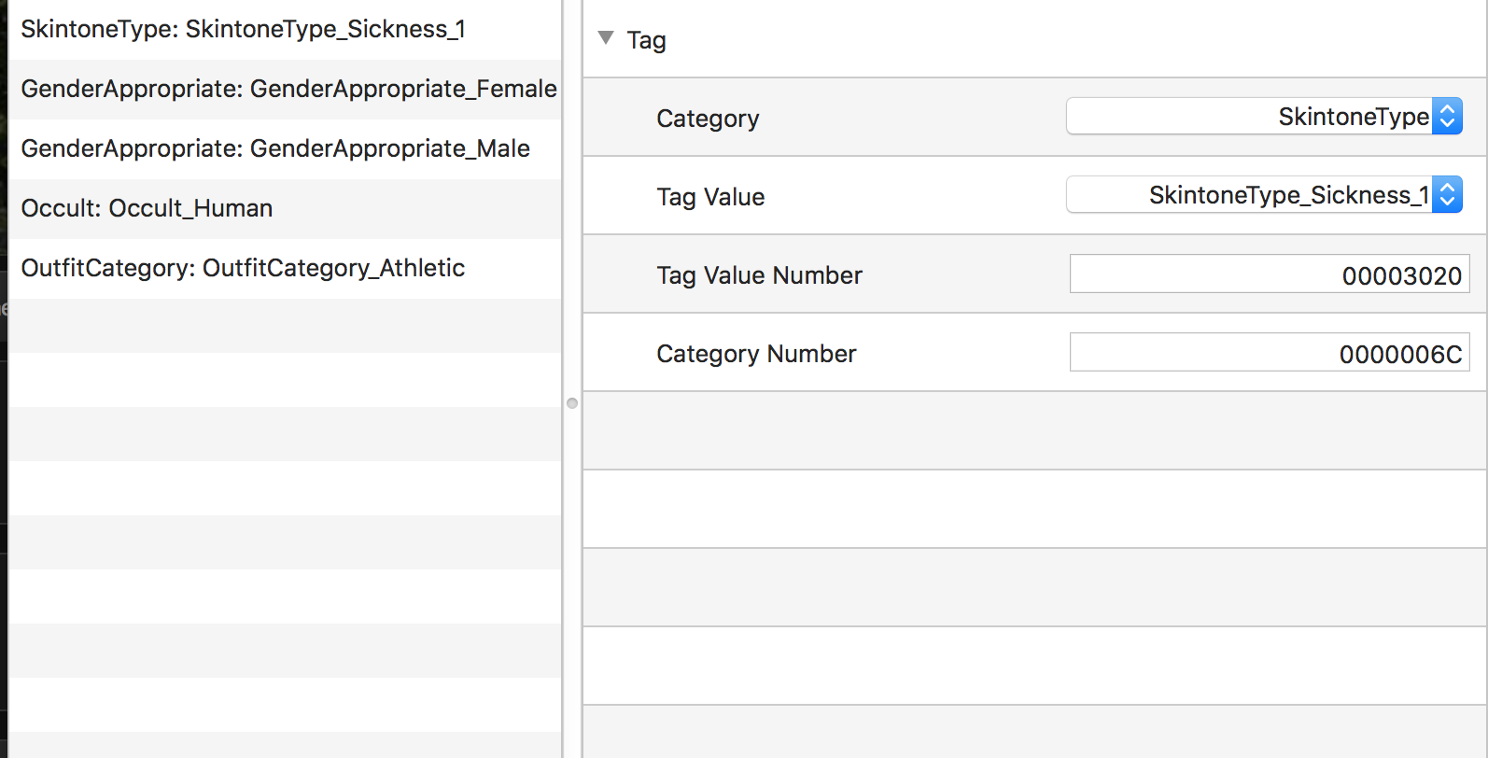Select the OutfitCategory_Athletic list row
This screenshot has width=1488, height=758.
285,269
